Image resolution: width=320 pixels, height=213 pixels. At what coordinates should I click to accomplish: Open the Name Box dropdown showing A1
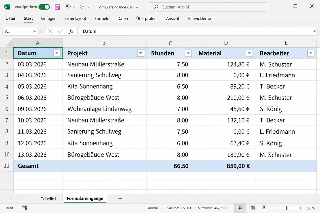pyautogui.click(x=35, y=31)
